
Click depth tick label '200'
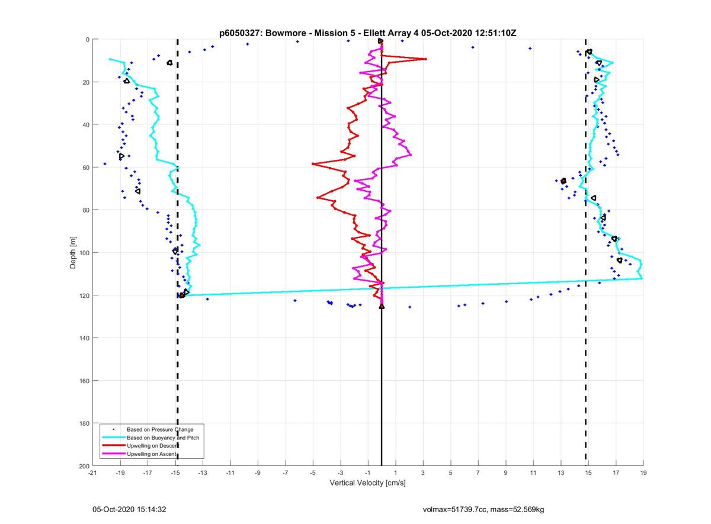pos(84,466)
